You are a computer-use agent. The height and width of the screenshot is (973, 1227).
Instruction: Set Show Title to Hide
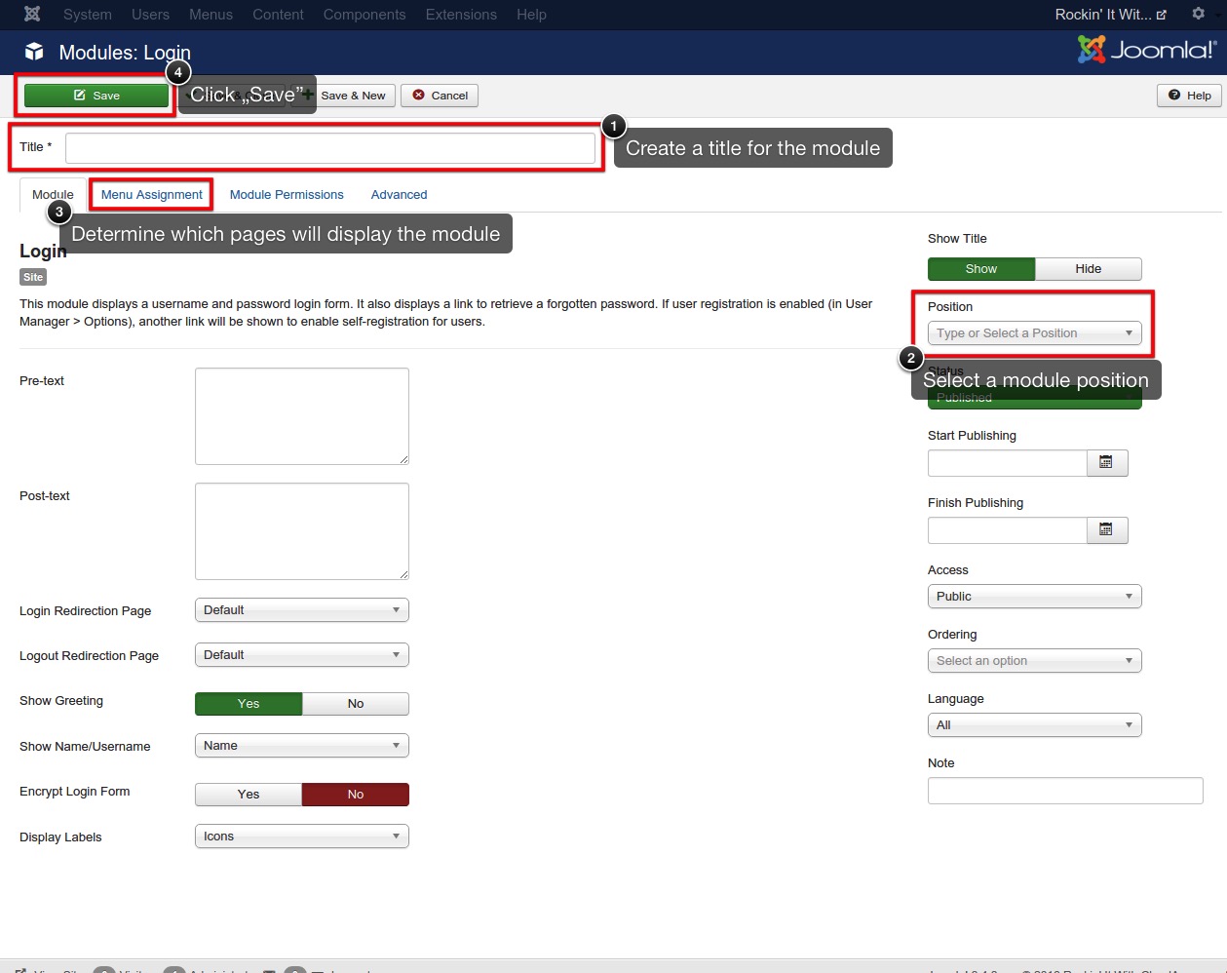[1088, 269]
